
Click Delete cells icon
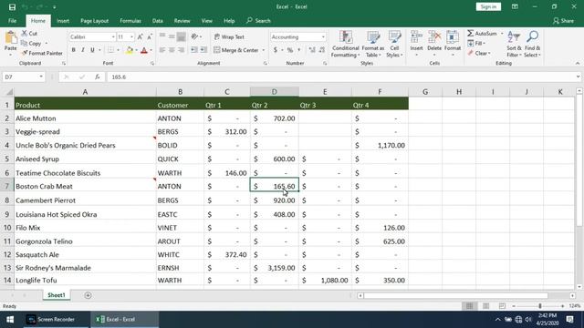click(434, 37)
